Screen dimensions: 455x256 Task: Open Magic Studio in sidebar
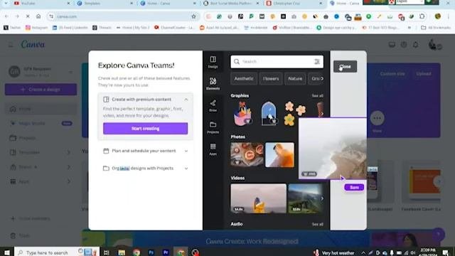pos(41,123)
